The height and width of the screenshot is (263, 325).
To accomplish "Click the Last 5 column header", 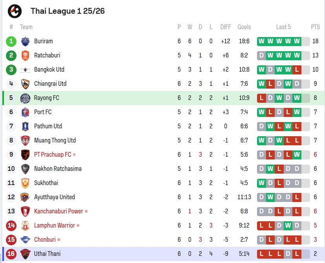I will coord(283,27).
